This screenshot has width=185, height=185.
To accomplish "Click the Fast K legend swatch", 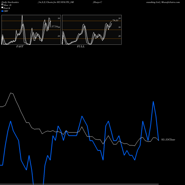I will coord(2,8).
